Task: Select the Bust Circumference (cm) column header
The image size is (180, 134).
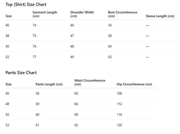Action: (x=123, y=14)
